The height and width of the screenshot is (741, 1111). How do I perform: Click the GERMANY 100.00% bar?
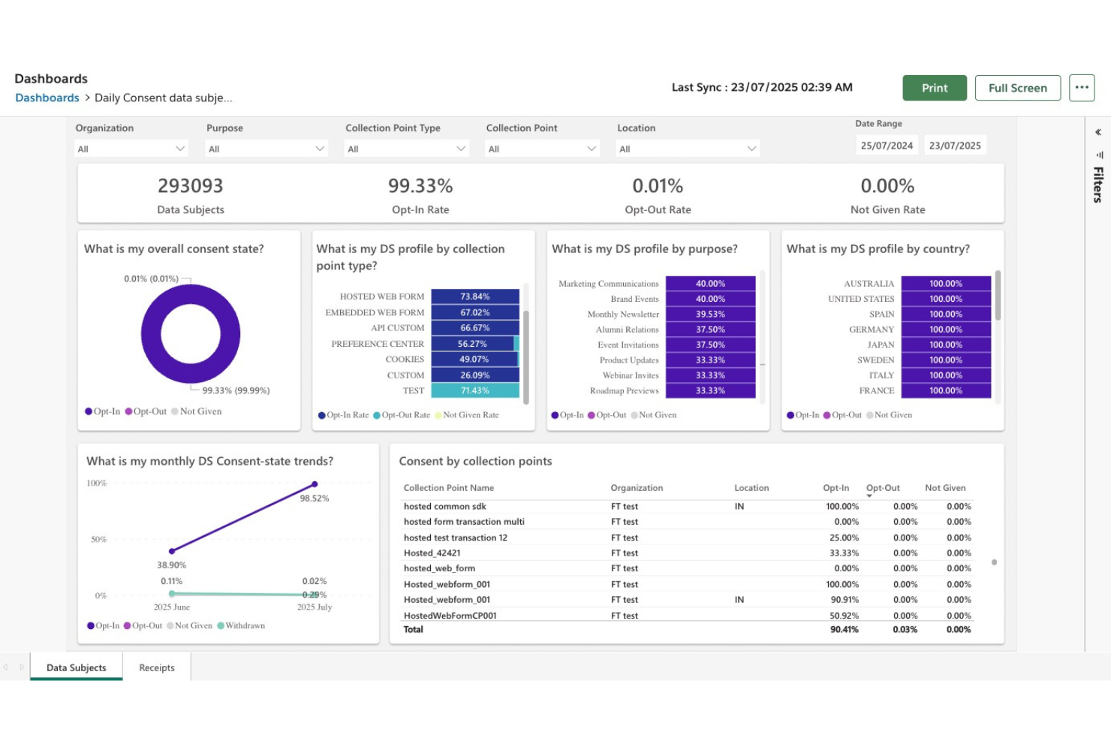click(946, 330)
